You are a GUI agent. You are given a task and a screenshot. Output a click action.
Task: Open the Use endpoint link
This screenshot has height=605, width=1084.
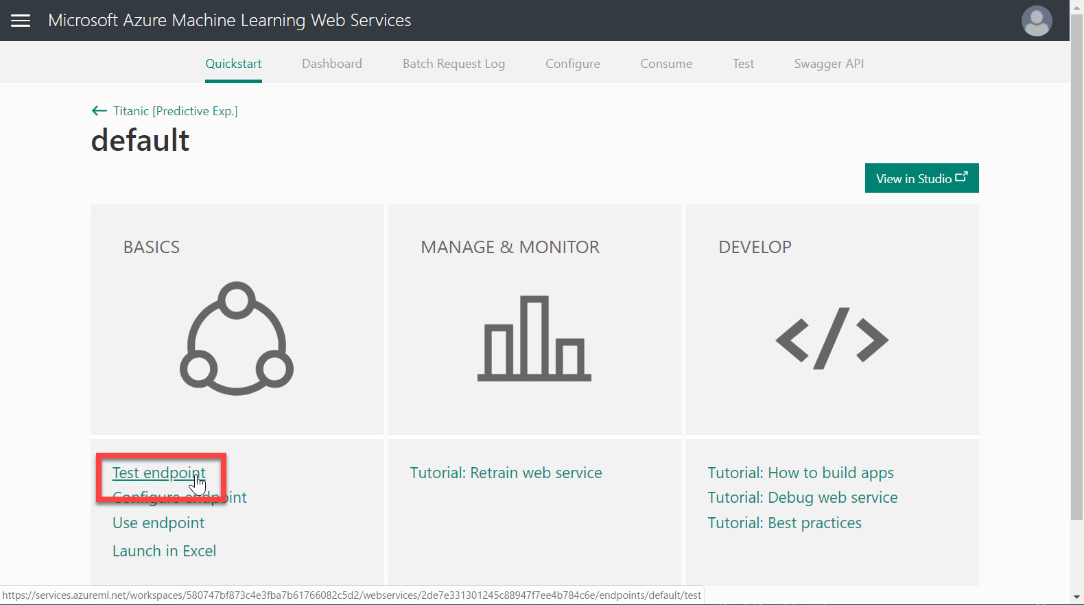point(158,523)
